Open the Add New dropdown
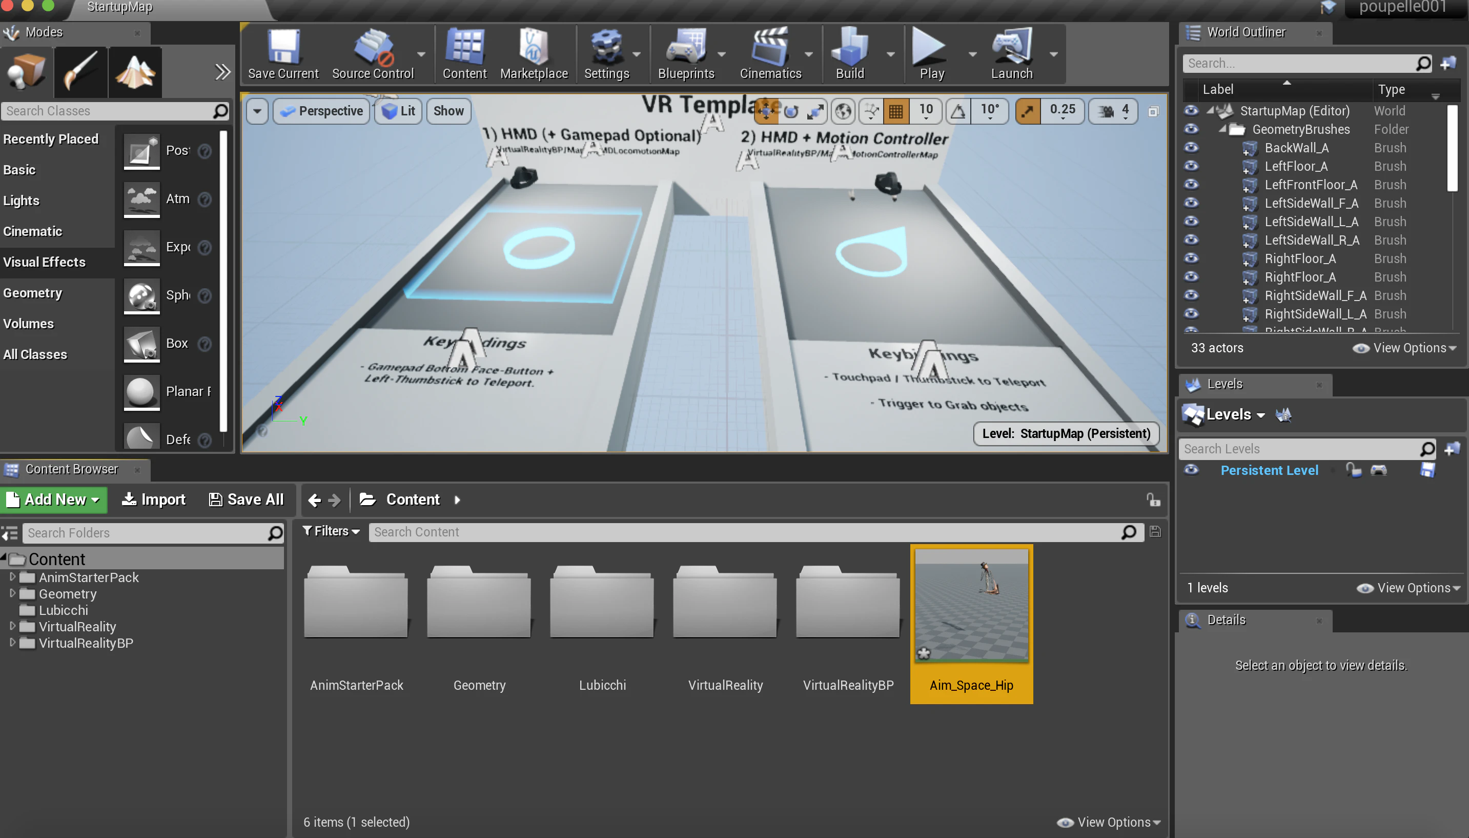 pos(53,500)
